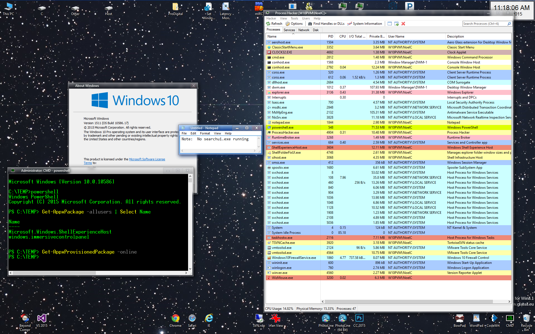This screenshot has height=334, width=535.
Task: Click the red X terminate icon in toolbar
Action: pos(403,24)
